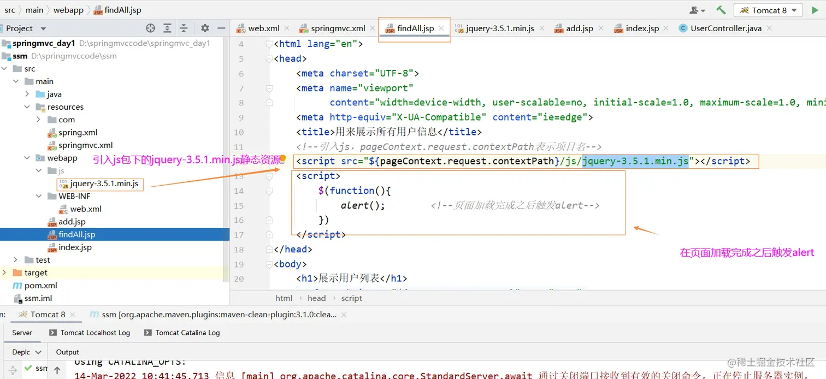This screenshot has height=379, width=826.
Task: Expand the java folder in project tree
Action: click(27, 94)
